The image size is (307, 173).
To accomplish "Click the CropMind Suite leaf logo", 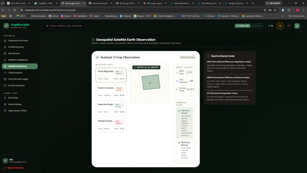I will click(x=6, y=26).
